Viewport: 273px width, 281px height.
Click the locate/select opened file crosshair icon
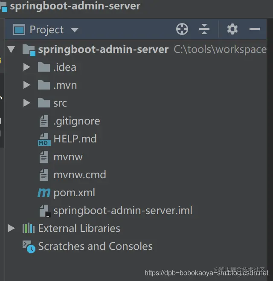182,29
